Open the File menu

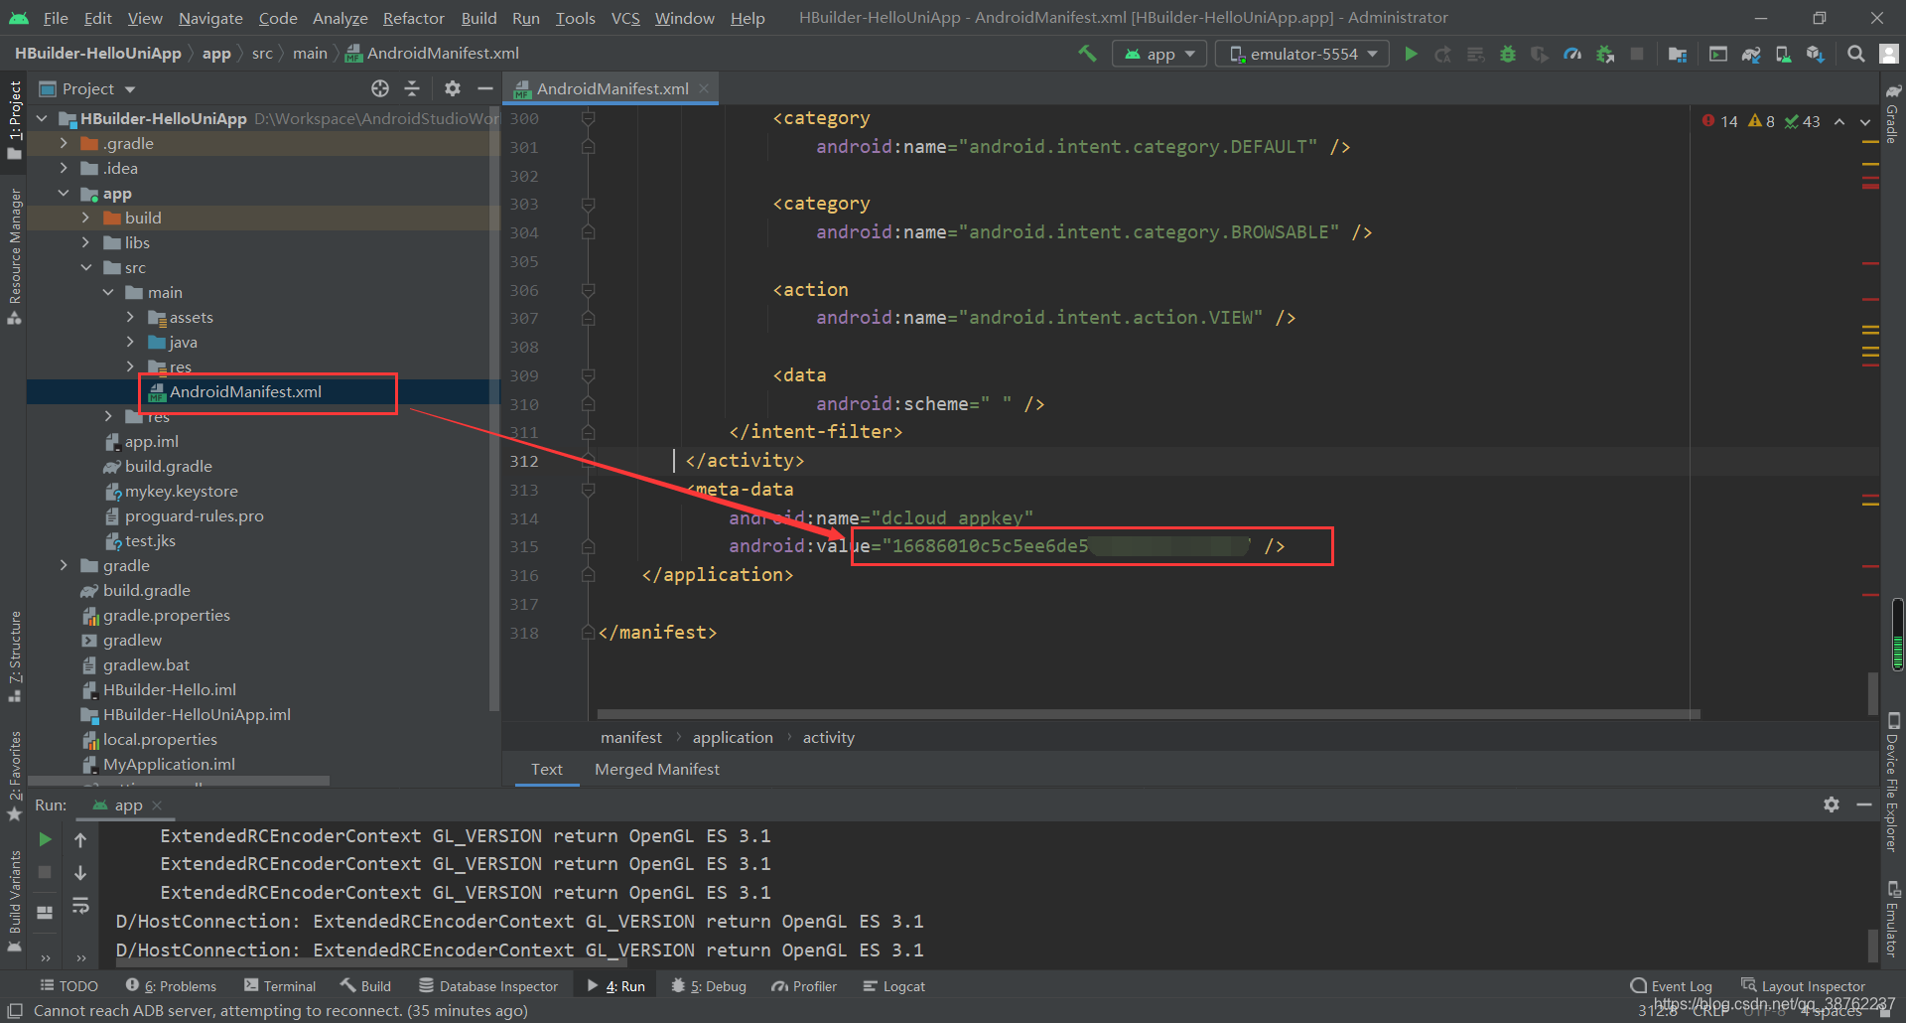[56, 18]
